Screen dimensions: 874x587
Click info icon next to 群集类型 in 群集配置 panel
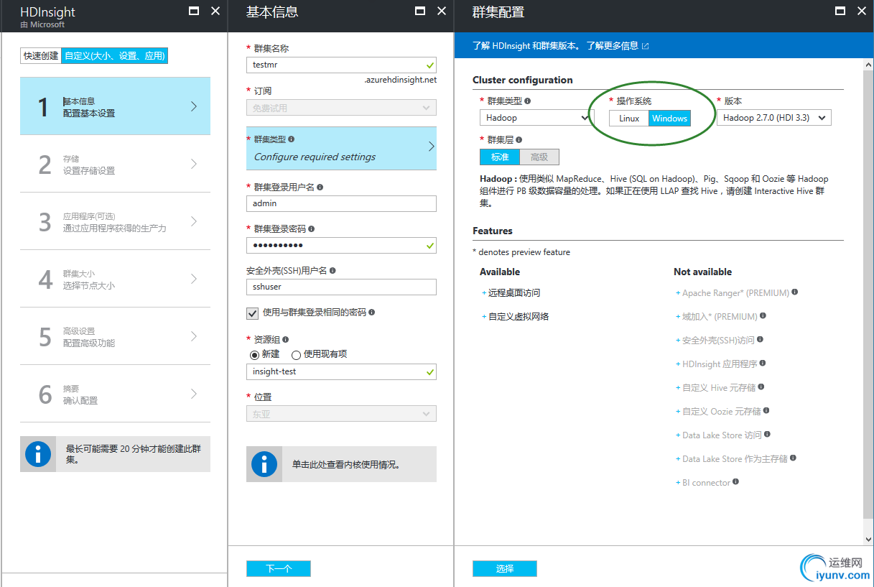[527, 101]
